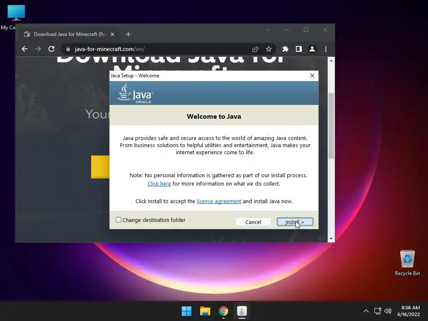This screenshot has width=428, height=321.
Task: Reload the page in Chrome
Action: pos(51,49)
